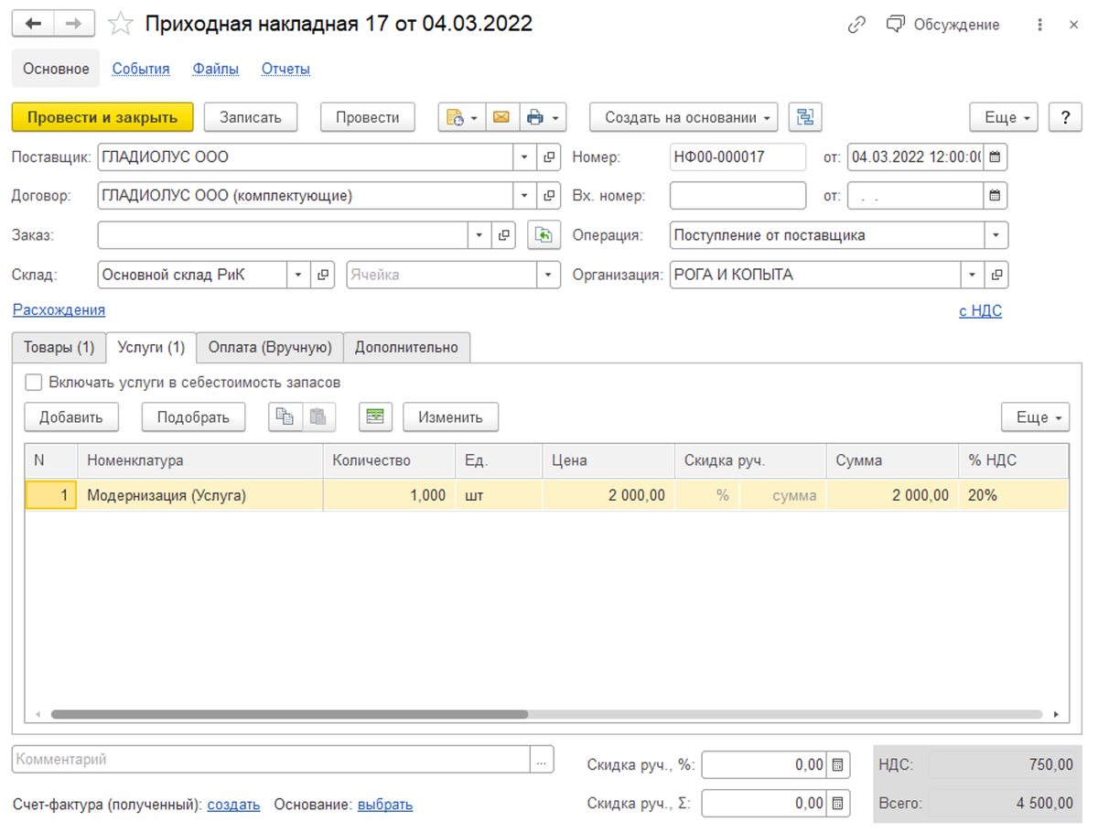Click the chain link icon in header
This screenshot has width=1098, height=833.
click(856, 25)
